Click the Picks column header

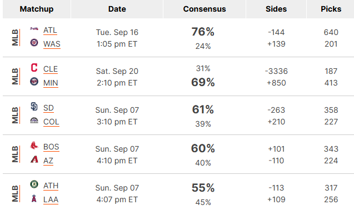pos(331,9)
